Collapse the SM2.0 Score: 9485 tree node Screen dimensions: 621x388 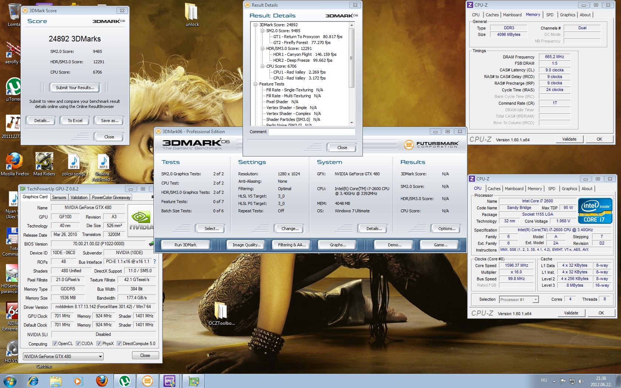click(x=262, y=31)
